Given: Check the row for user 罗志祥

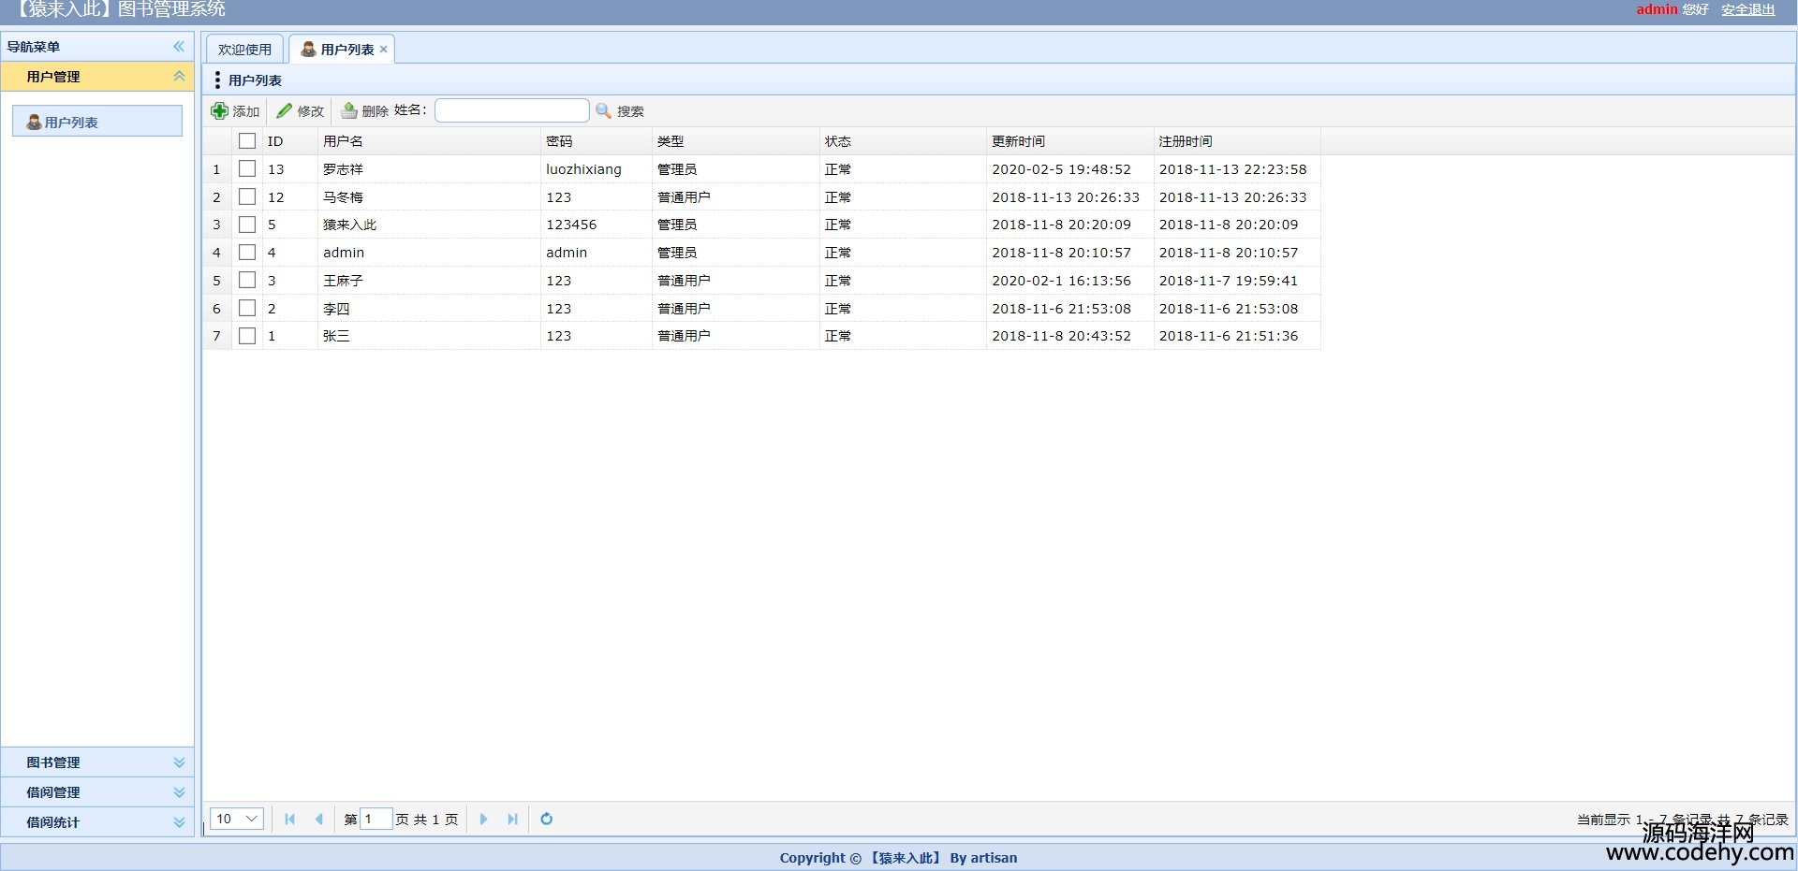Looking at the screenshot, I should (x=247, y=169).
